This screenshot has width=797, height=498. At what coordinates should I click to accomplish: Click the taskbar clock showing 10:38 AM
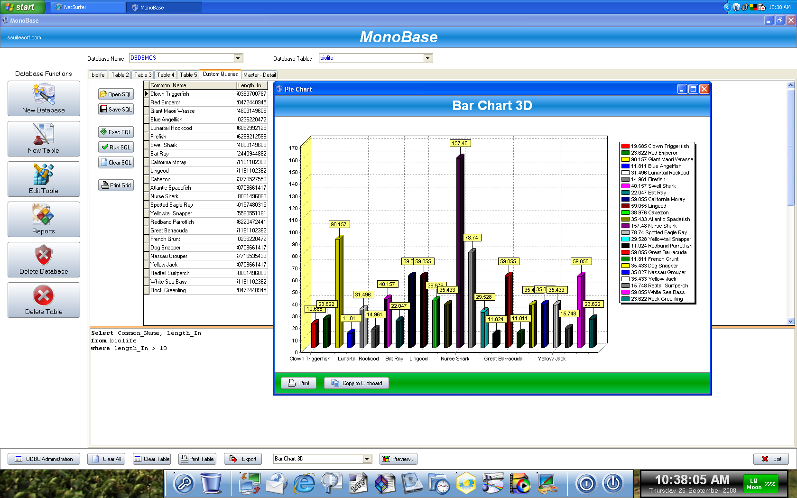(779, 7)
